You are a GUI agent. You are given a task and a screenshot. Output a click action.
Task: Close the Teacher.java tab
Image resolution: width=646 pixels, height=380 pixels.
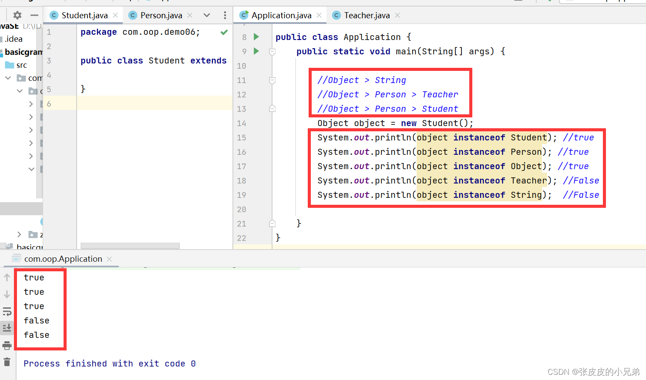[x=397, y=15]
